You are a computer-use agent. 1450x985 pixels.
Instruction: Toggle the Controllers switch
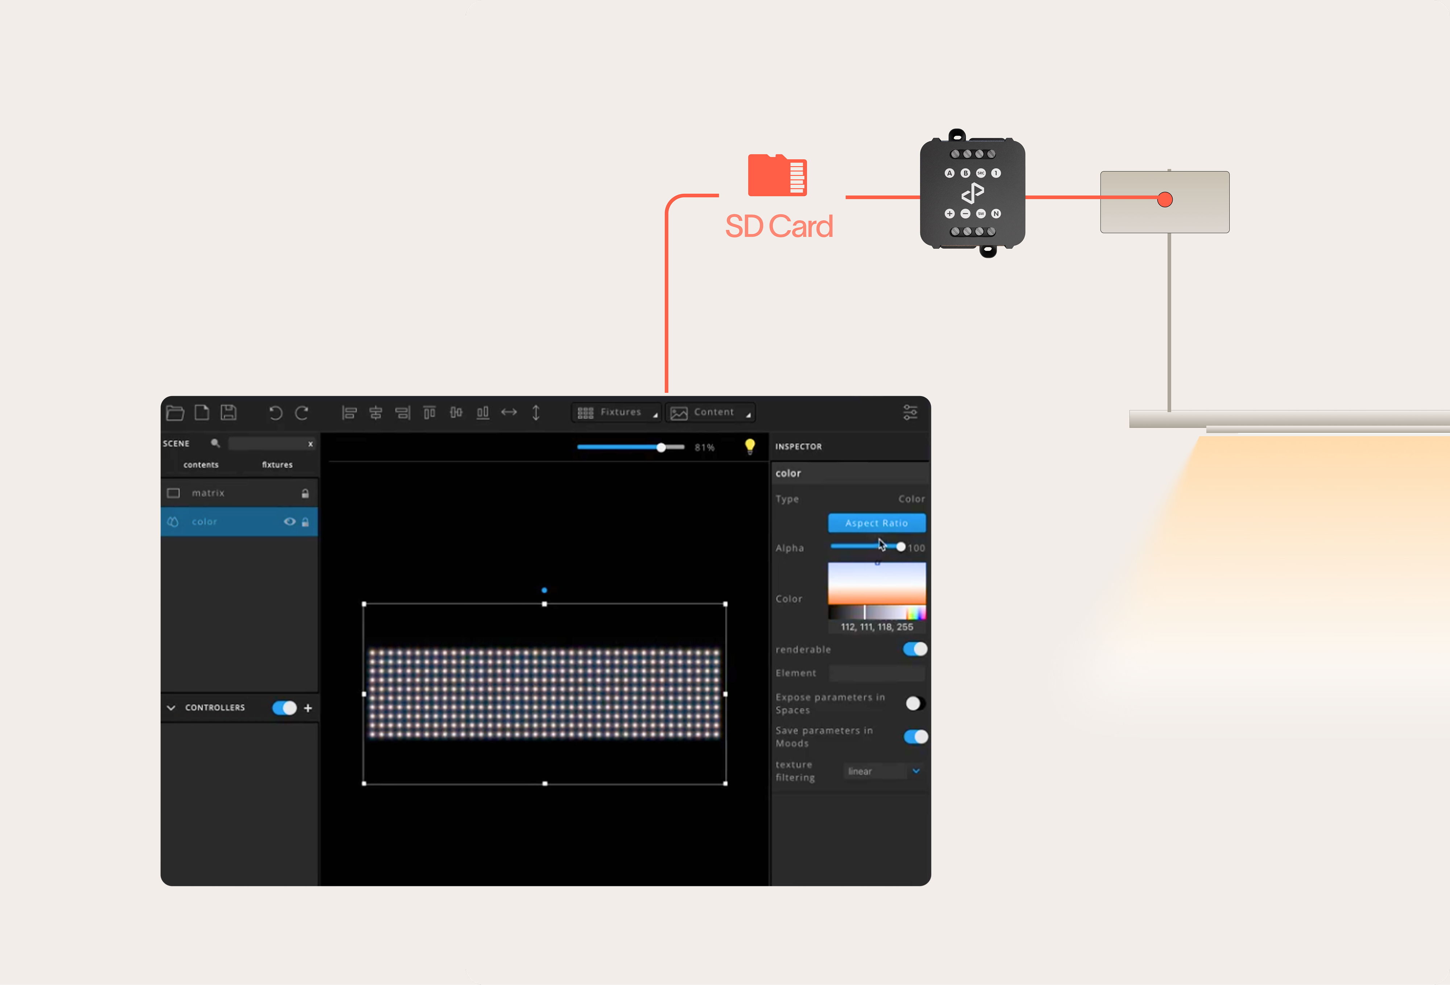coord(285,707)
